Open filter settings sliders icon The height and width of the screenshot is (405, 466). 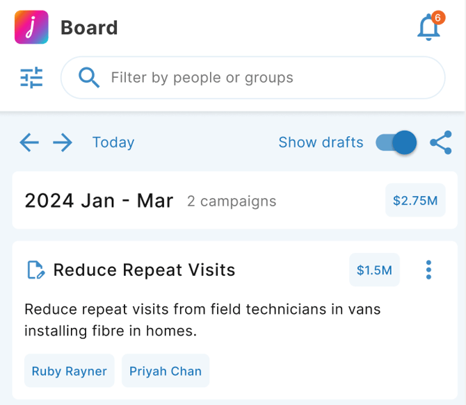point(31,77)
